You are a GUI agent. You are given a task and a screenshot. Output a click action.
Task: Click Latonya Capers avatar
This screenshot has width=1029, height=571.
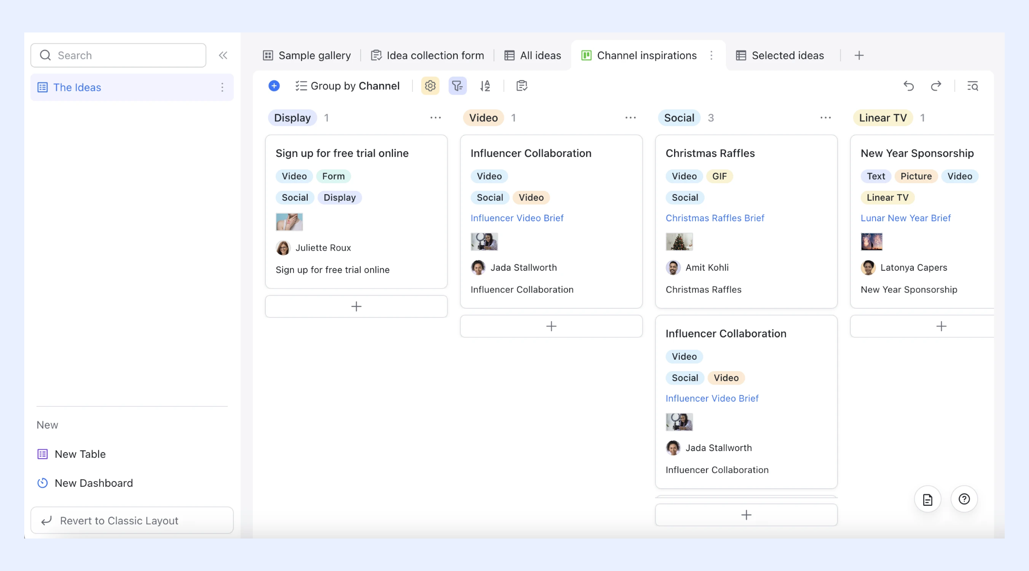pyautogui.click(x=868, y=267)
